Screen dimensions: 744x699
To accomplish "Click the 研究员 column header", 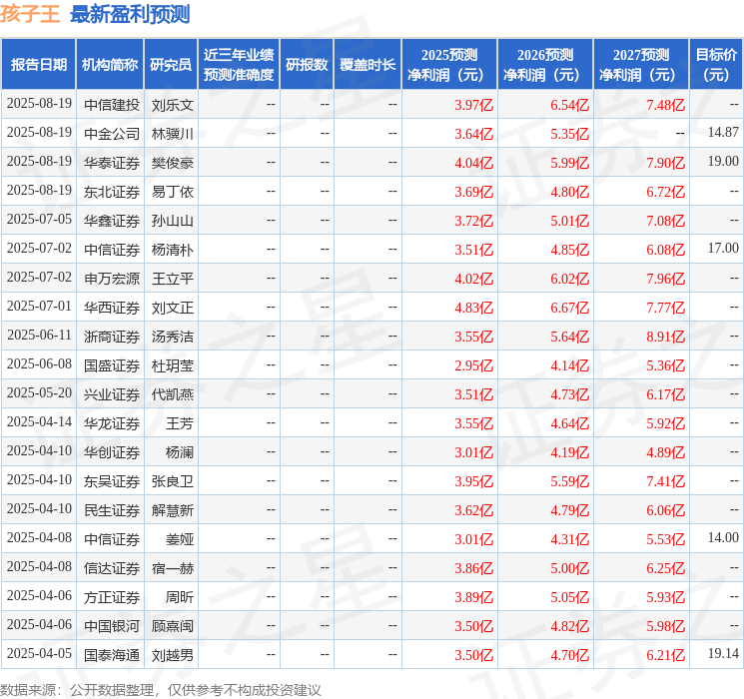I will click(171, 64).
